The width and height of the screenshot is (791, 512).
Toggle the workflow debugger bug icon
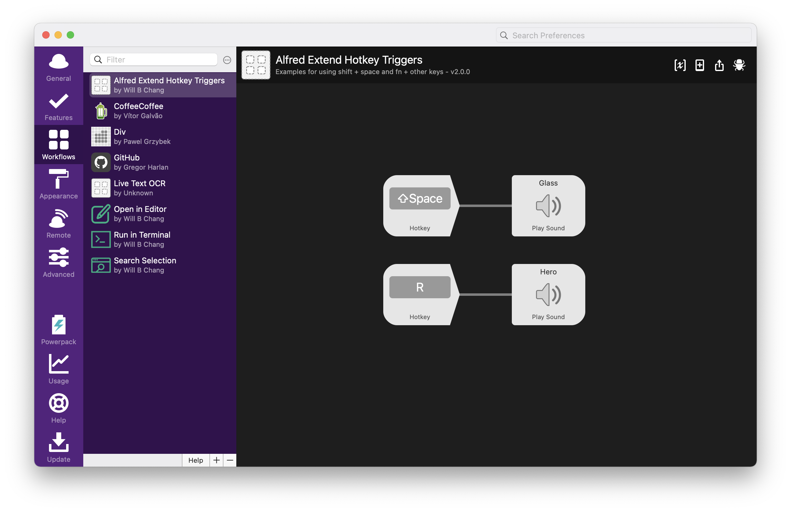(x=739, y=65)
